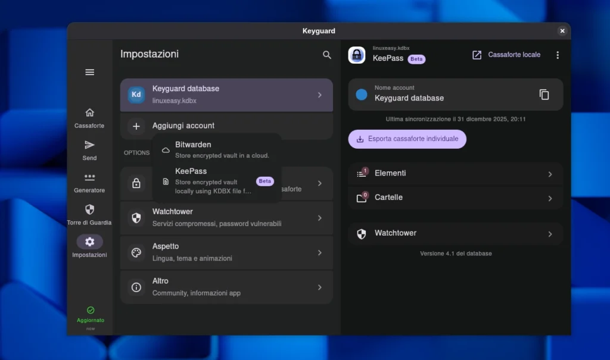Open Altro community and app info
Screen dimensions: 610x360
(226, 287)
